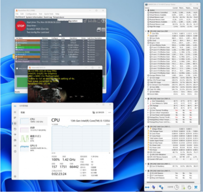This screenshot has width=203, height=192.
Task: Click the cascade windows icon in BurnInTest dashboard
Action: coord(99,30)
